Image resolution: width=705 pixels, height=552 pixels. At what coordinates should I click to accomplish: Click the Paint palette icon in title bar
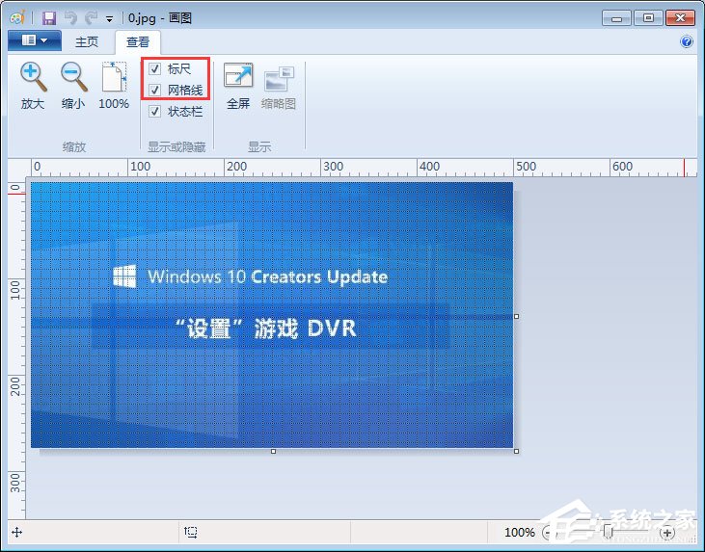point(17,17)
